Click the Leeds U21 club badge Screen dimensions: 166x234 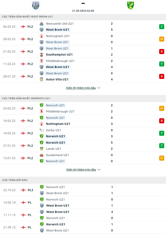tap(42, 149)
